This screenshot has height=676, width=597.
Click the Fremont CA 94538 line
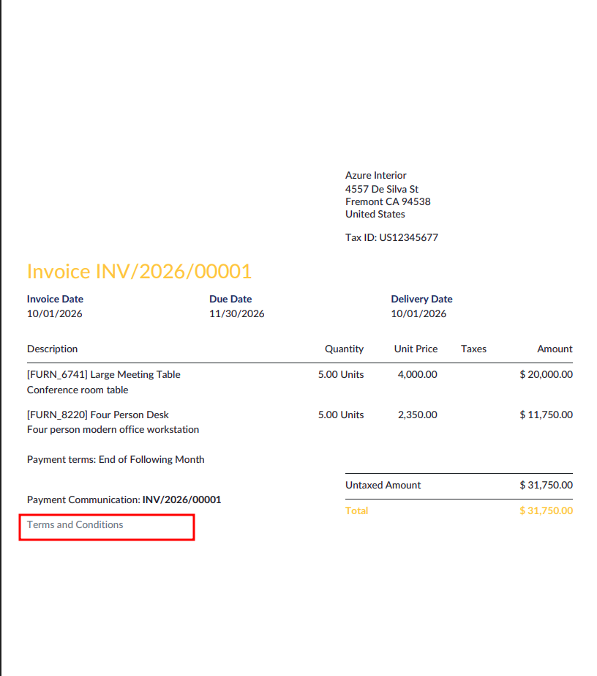[388, 201]
